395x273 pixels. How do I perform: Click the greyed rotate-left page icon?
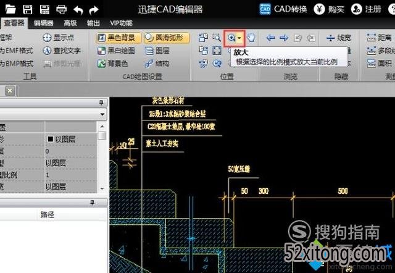(x=297, y=38)
